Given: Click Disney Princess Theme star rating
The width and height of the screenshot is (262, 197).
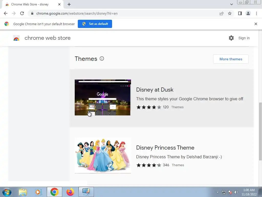Looking at the screenshot, I should point(149,165).
